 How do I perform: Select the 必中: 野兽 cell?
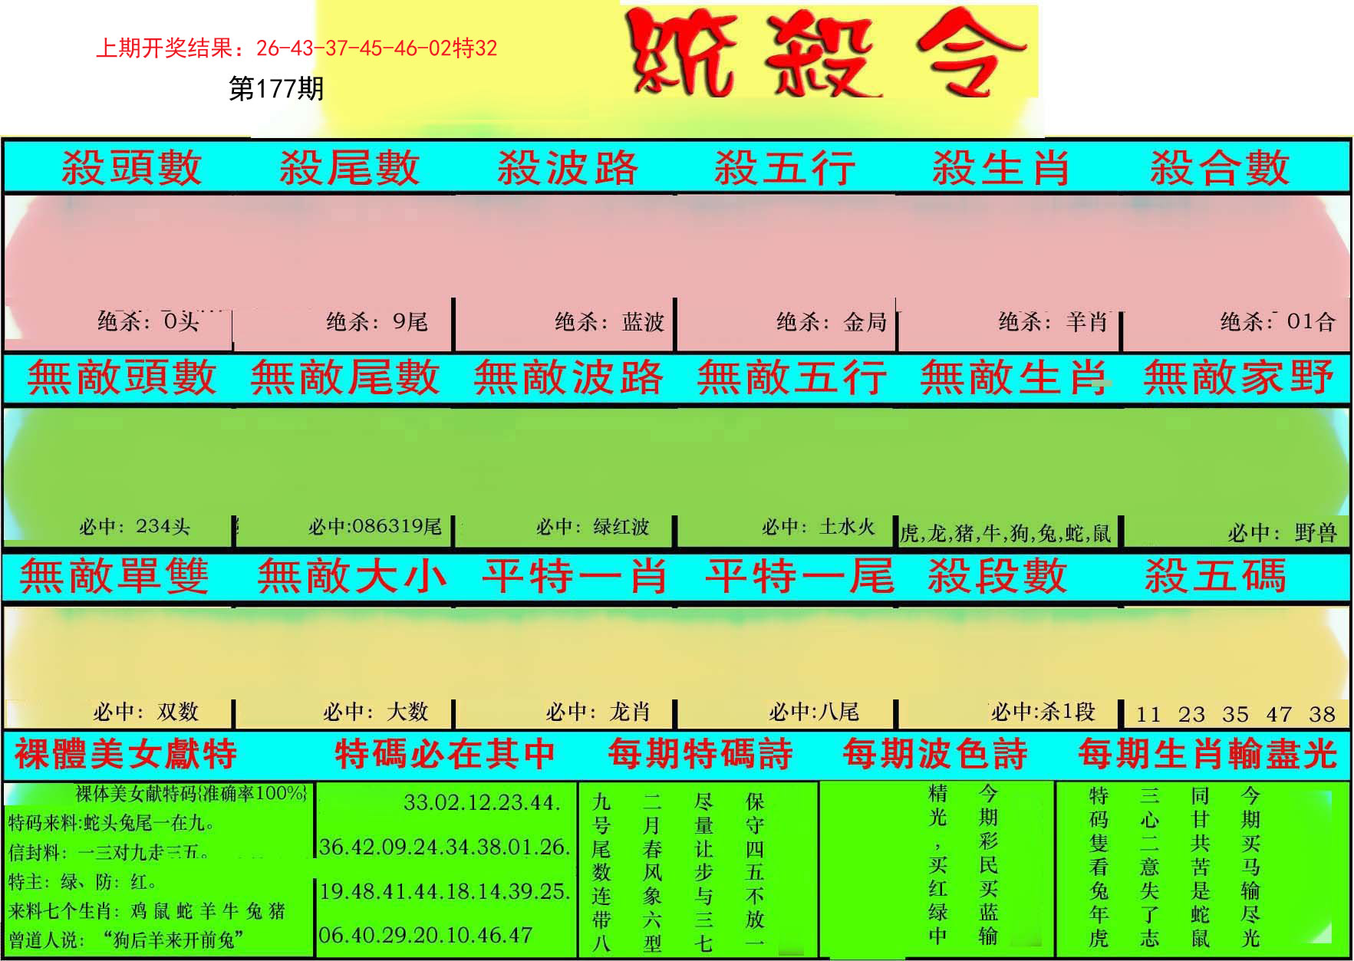tap(1282, 533)
